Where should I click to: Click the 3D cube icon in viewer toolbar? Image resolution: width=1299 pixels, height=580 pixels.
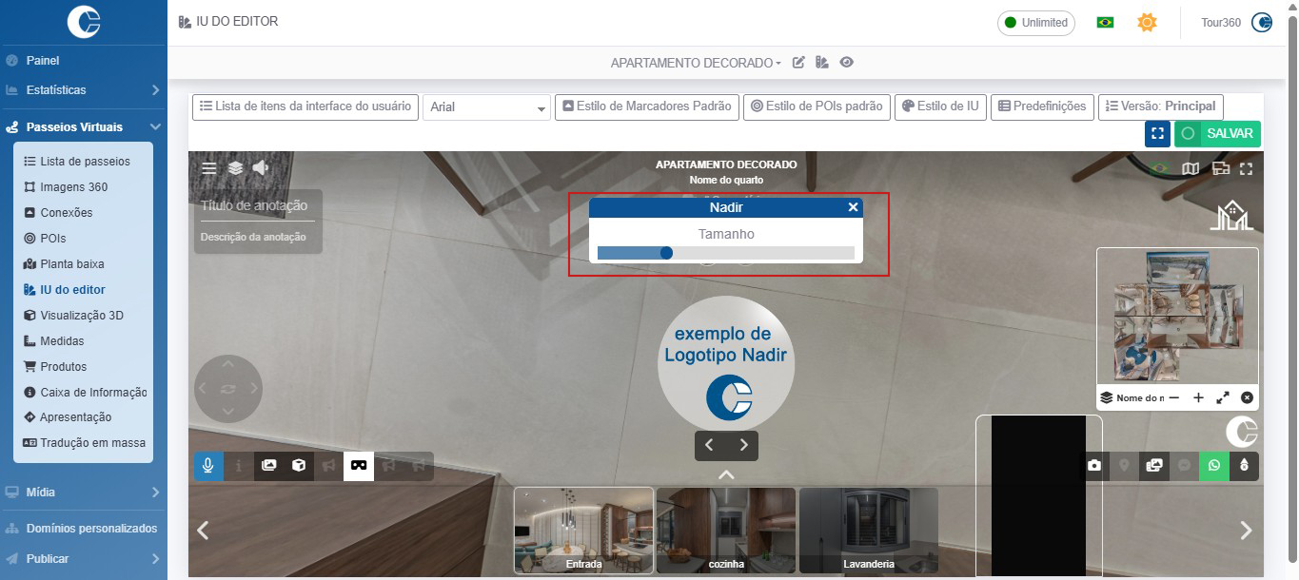(x=299, y=466)
